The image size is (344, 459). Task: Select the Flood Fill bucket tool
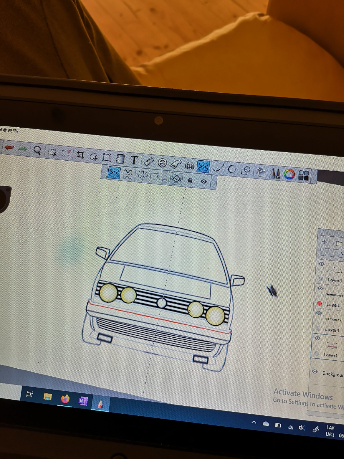[x=120, y=159]
